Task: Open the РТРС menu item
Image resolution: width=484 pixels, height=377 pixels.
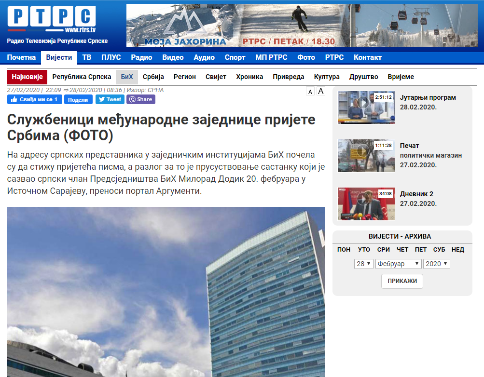Action: tap(334, 57)
